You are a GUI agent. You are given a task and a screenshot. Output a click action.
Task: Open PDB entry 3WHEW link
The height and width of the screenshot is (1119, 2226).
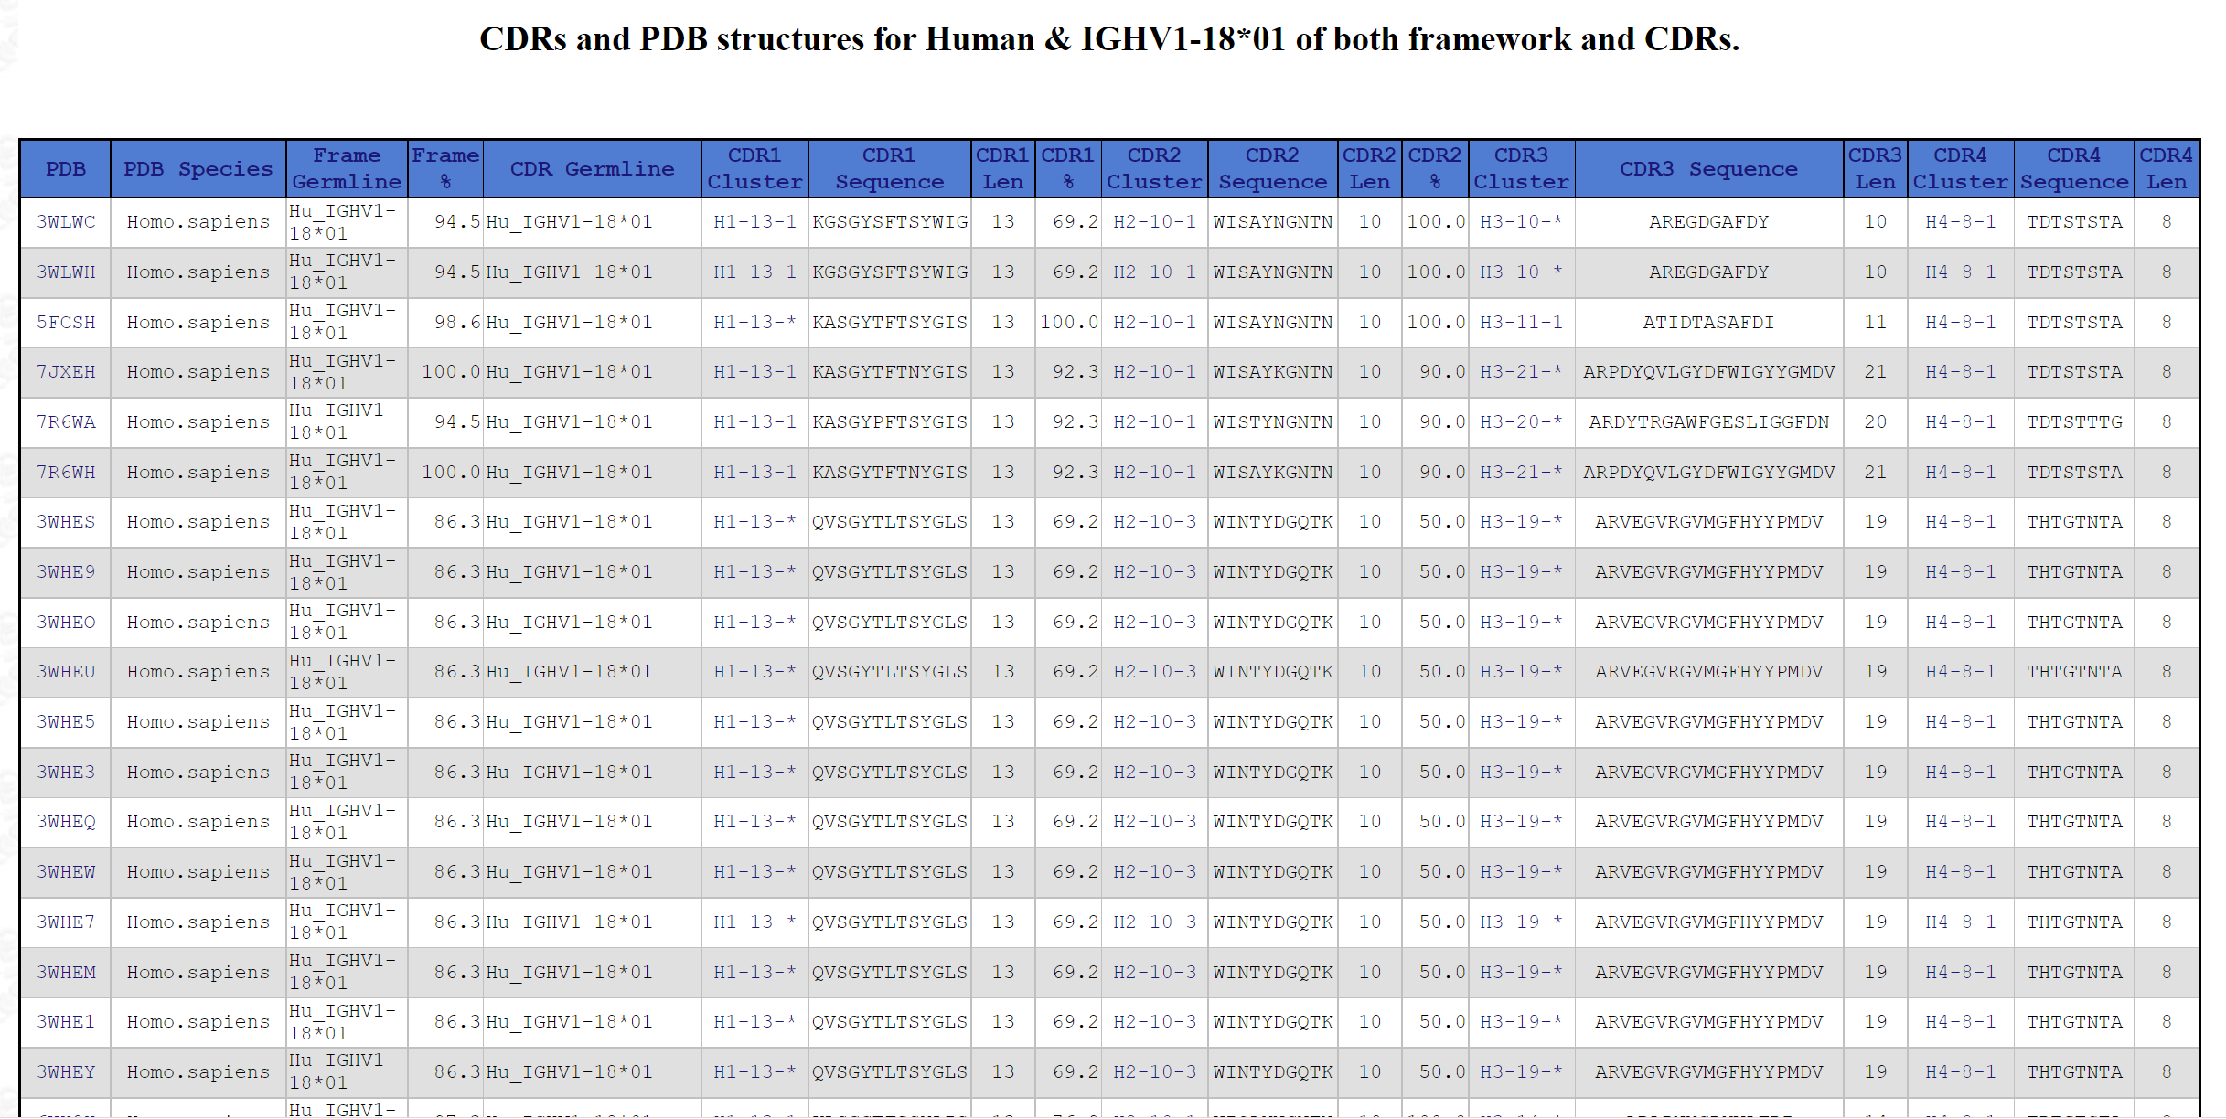point(66,872)
